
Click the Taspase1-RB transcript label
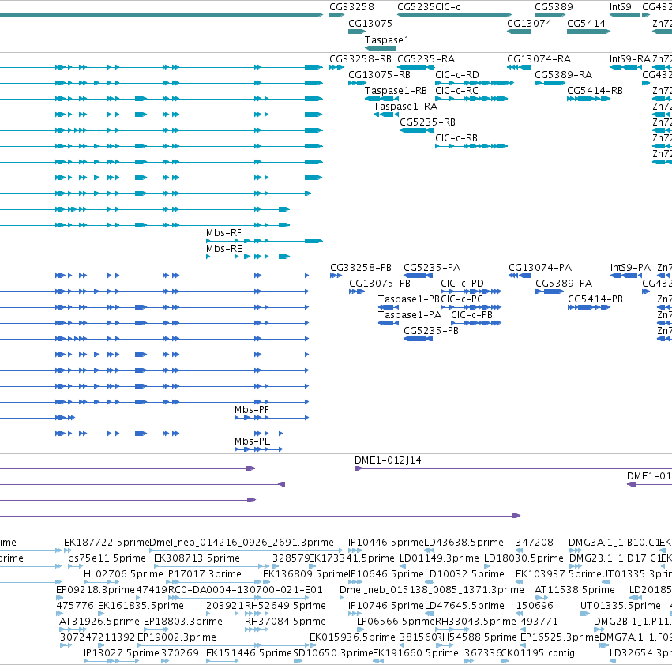[x=396, y=91]
